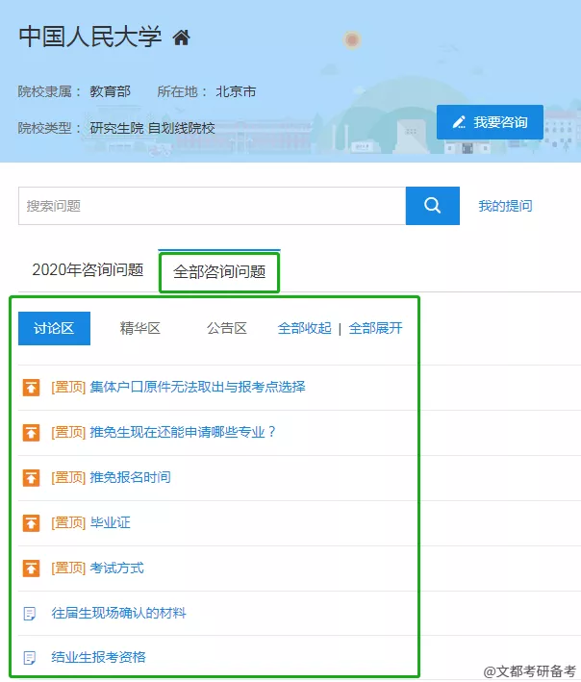The image size is (581, 682).
Task: Open question 毕业证
Action: tap(110, 522)
